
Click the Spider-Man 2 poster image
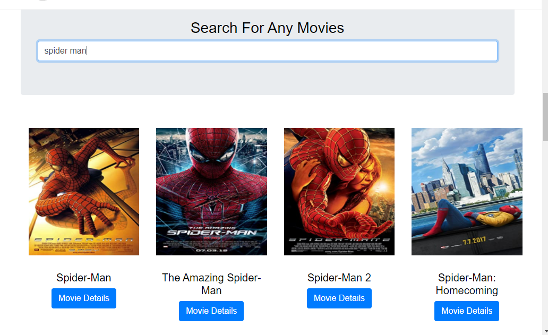click(x=339, y=192)
